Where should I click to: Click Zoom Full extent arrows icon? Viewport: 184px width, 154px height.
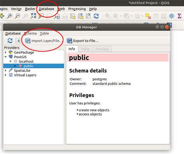point(33,16)
